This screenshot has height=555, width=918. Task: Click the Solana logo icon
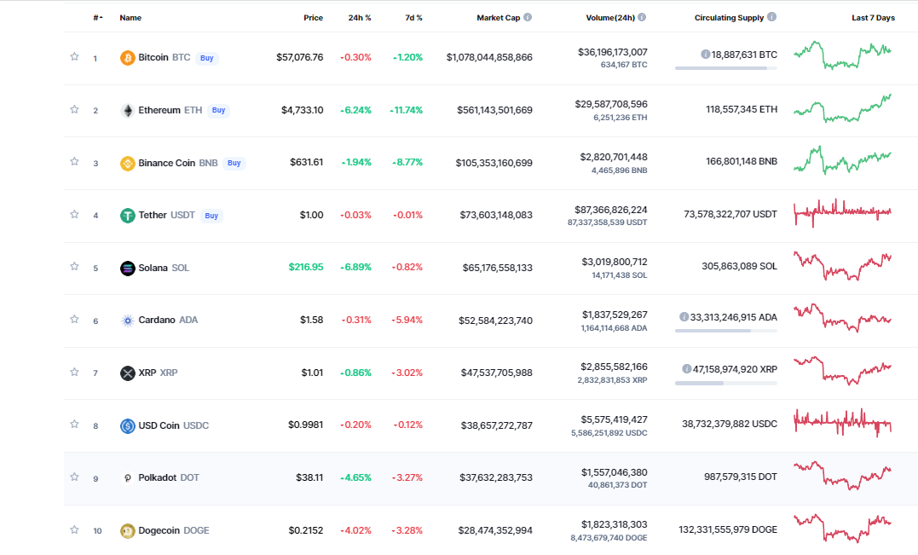128,269
